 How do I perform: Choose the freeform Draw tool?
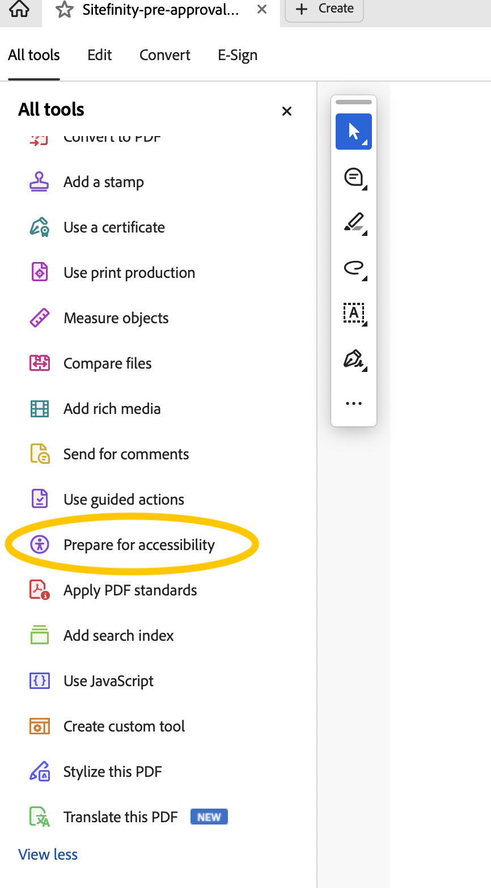[x=352, y=268]
